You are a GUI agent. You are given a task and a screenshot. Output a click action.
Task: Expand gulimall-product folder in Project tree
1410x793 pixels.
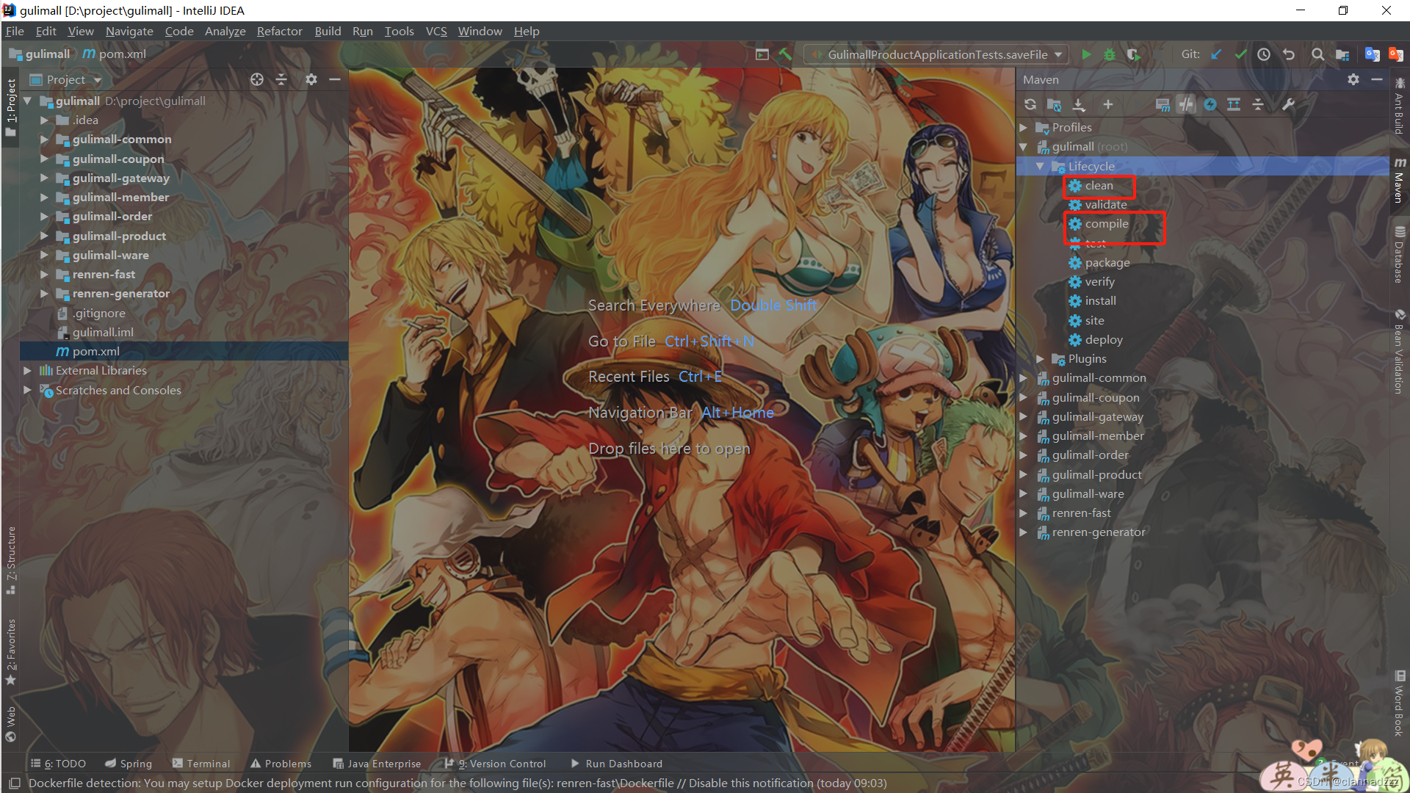click(44, 236)
